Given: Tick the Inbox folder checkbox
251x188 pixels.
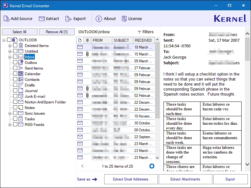Looking at the screenshot, I should tap(15, 57).
